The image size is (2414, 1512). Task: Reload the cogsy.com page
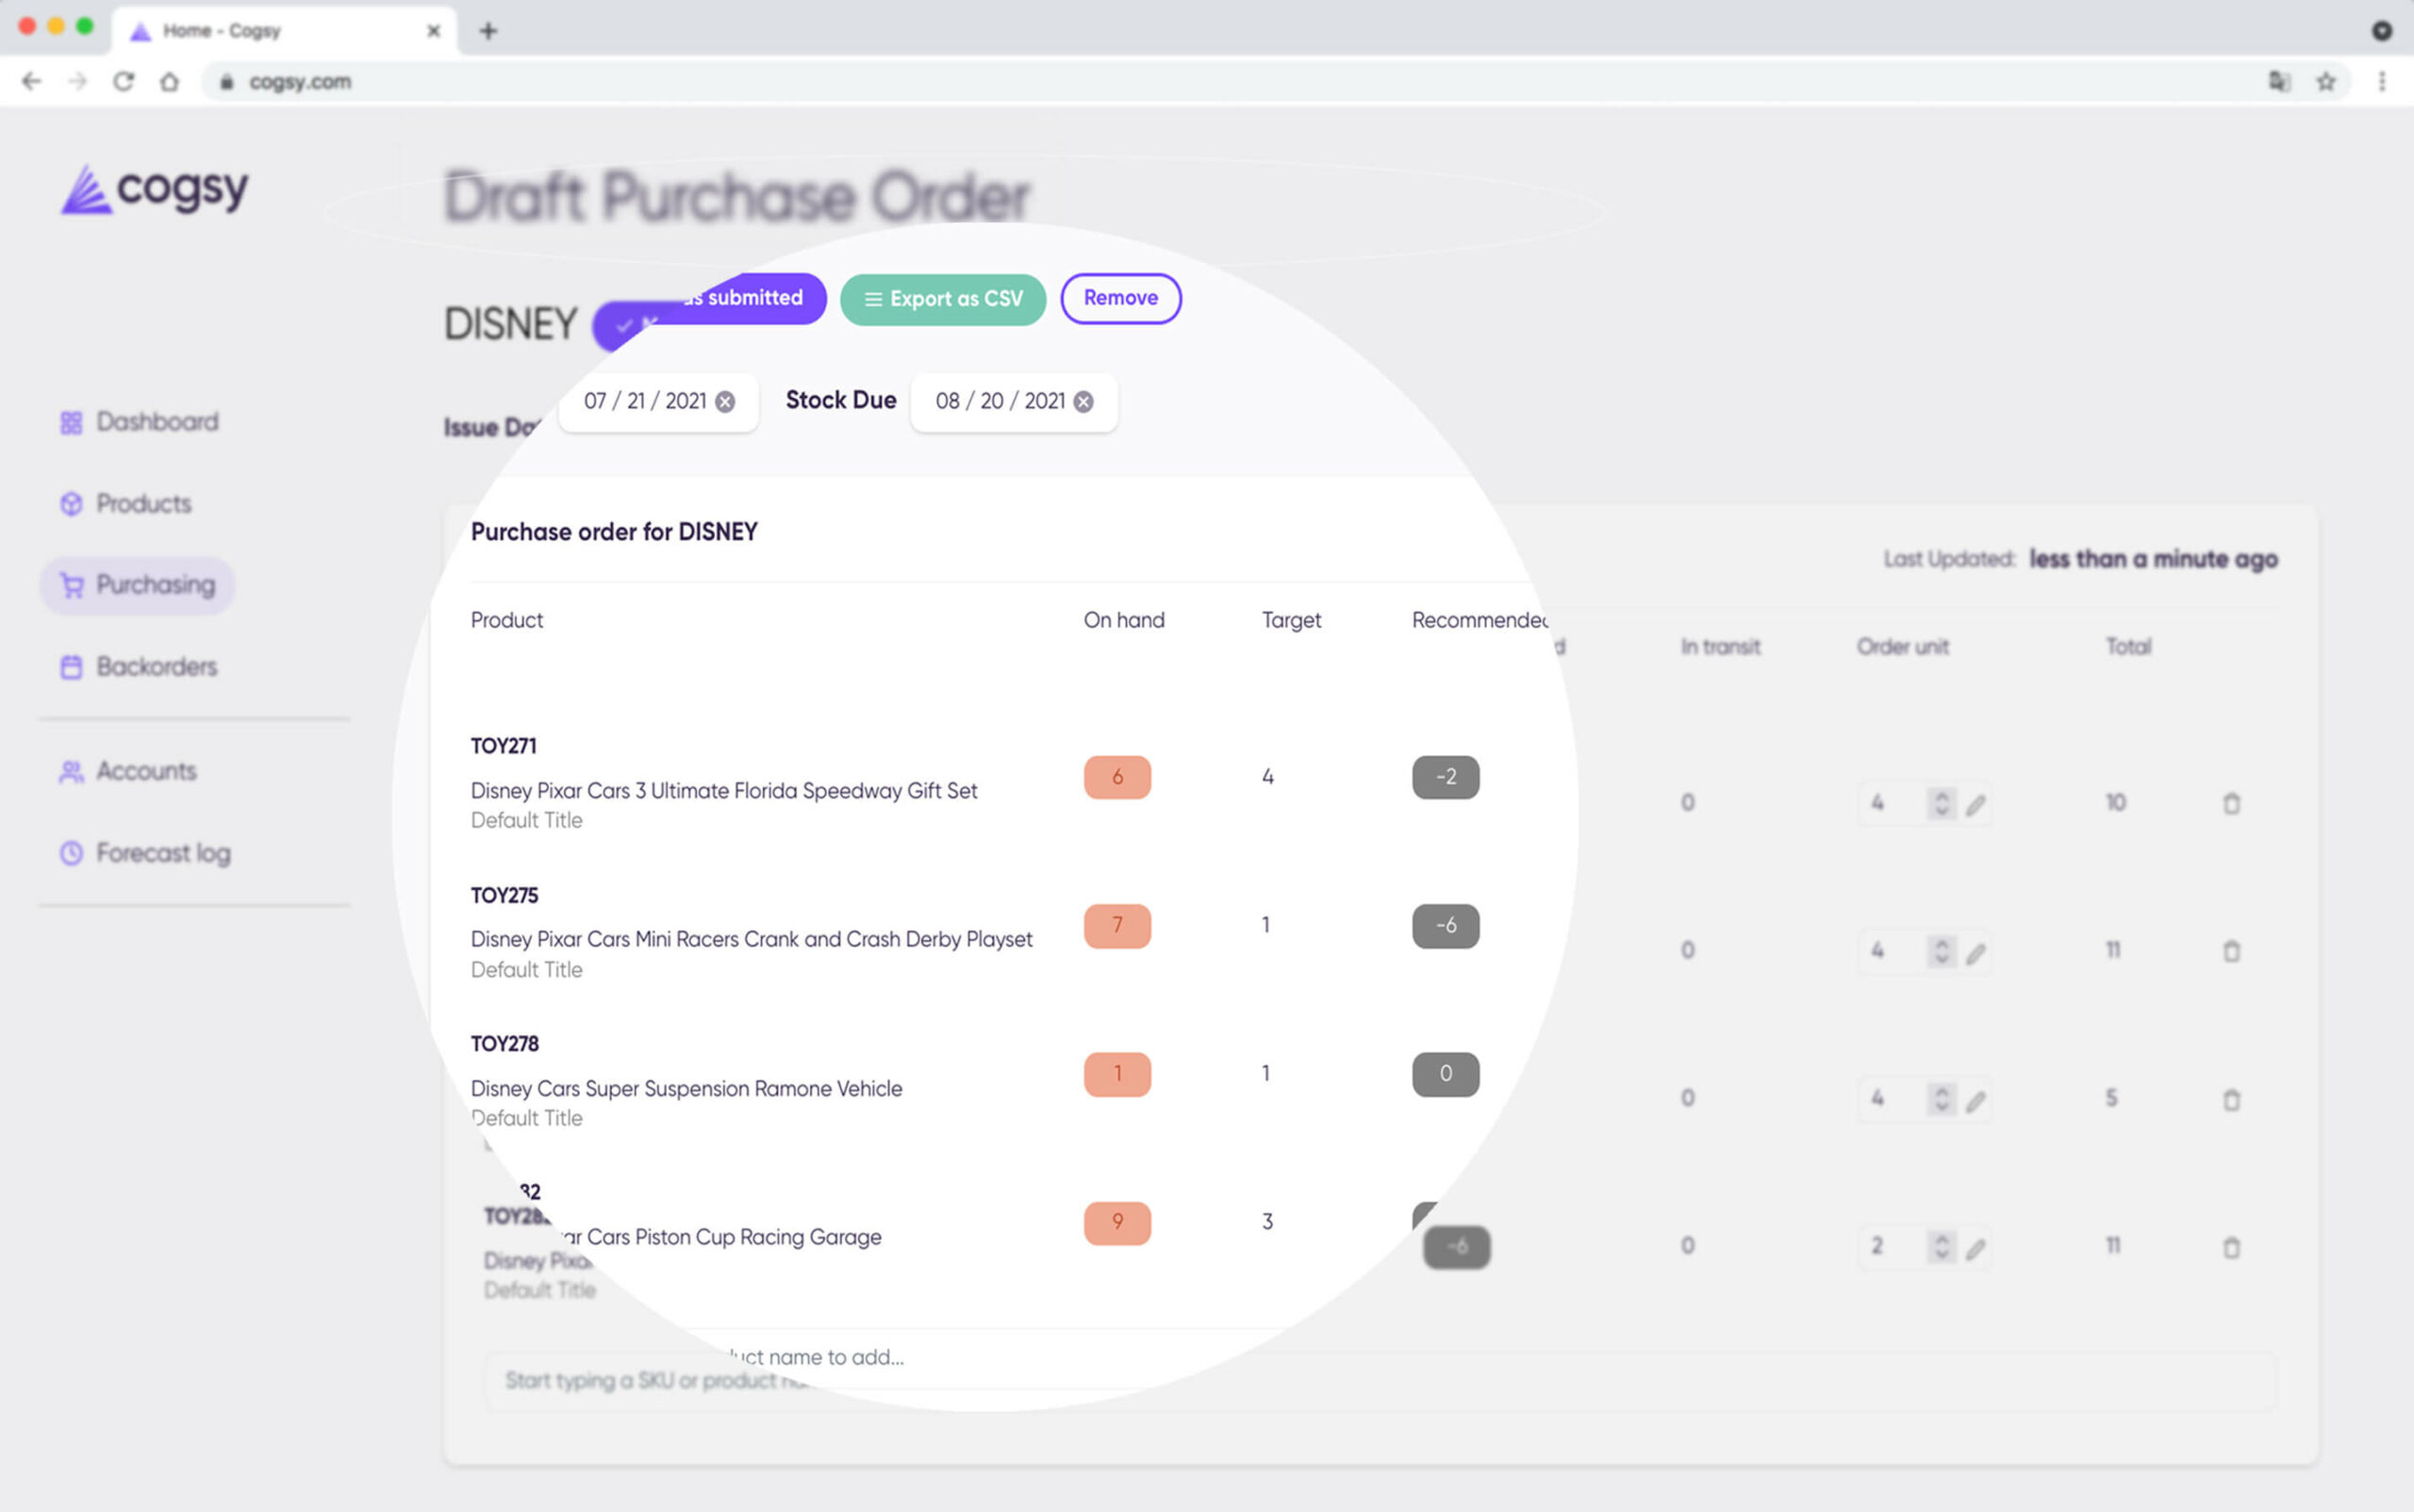click(123, 81)
